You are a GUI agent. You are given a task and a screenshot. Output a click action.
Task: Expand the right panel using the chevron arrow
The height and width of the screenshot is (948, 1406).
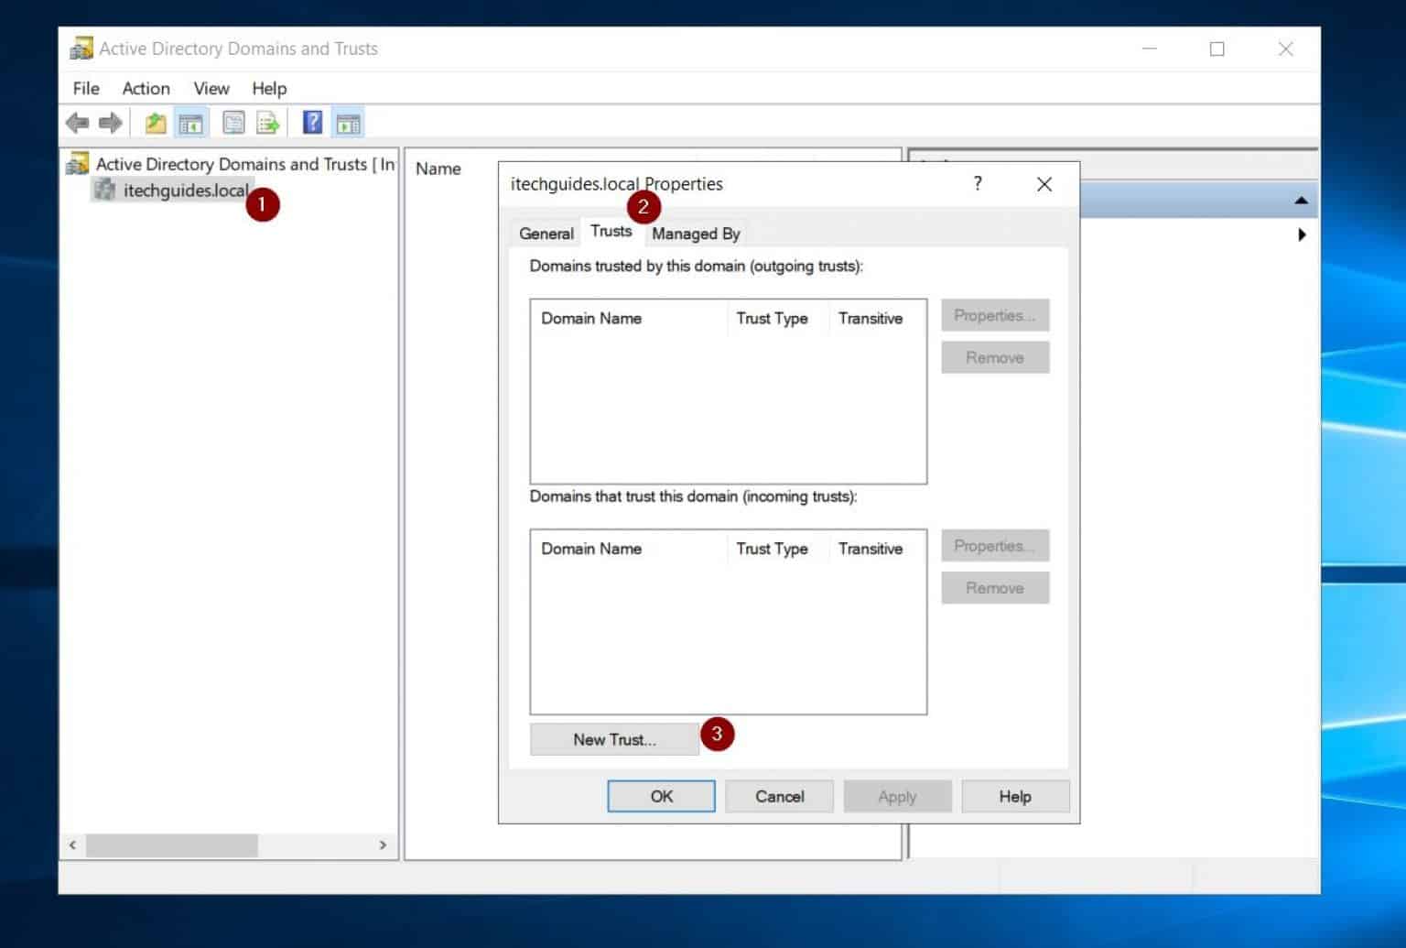pyautogui.click(x=1303, y=234)
